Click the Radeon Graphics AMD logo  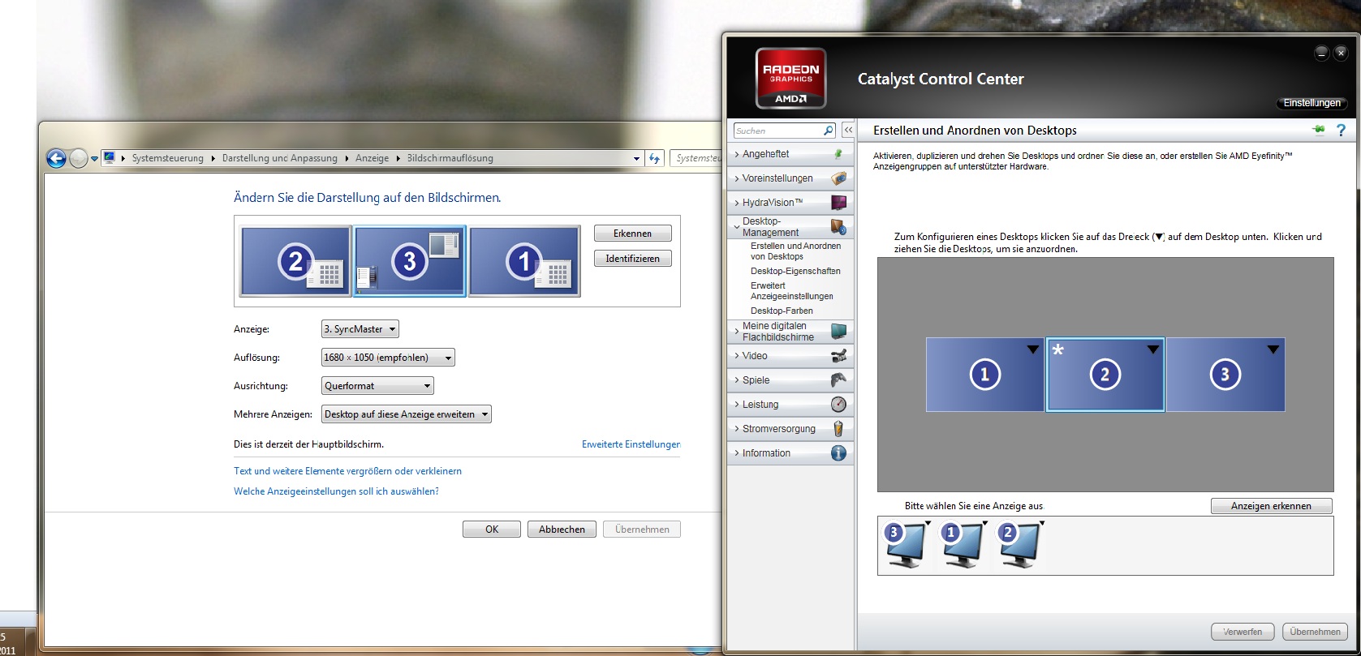click(790, 78)
